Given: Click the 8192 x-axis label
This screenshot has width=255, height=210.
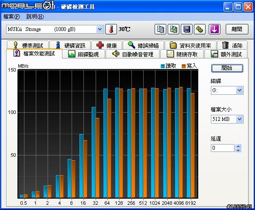Looking at the screenshot, I should (190, 203).
